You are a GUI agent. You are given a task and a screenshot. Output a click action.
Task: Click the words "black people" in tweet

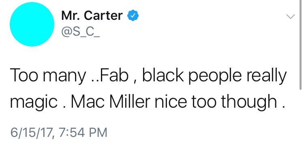pos(192,77)
